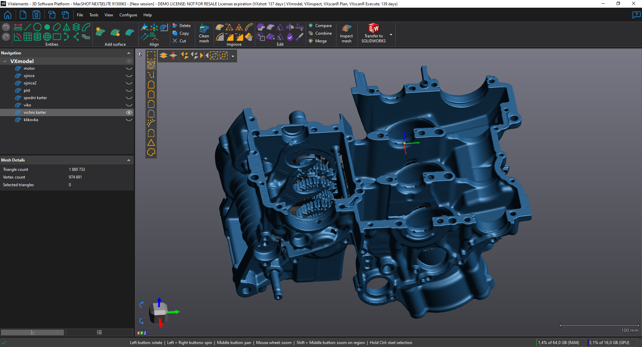
Task: Hide the vrchni karter mesh
Action: 129,112
